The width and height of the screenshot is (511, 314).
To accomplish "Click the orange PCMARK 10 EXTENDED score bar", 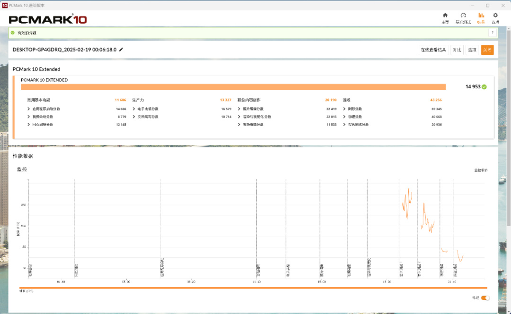I will tap(233, 87).
